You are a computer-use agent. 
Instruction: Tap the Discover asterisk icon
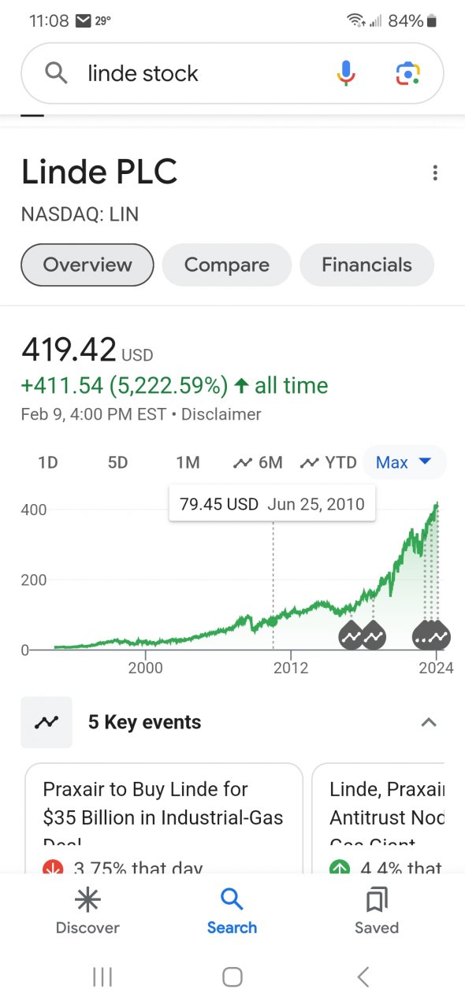coord(87,899)
